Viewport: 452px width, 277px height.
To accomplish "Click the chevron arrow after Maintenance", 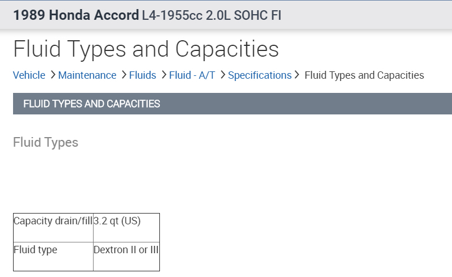I will pos(123,75).
